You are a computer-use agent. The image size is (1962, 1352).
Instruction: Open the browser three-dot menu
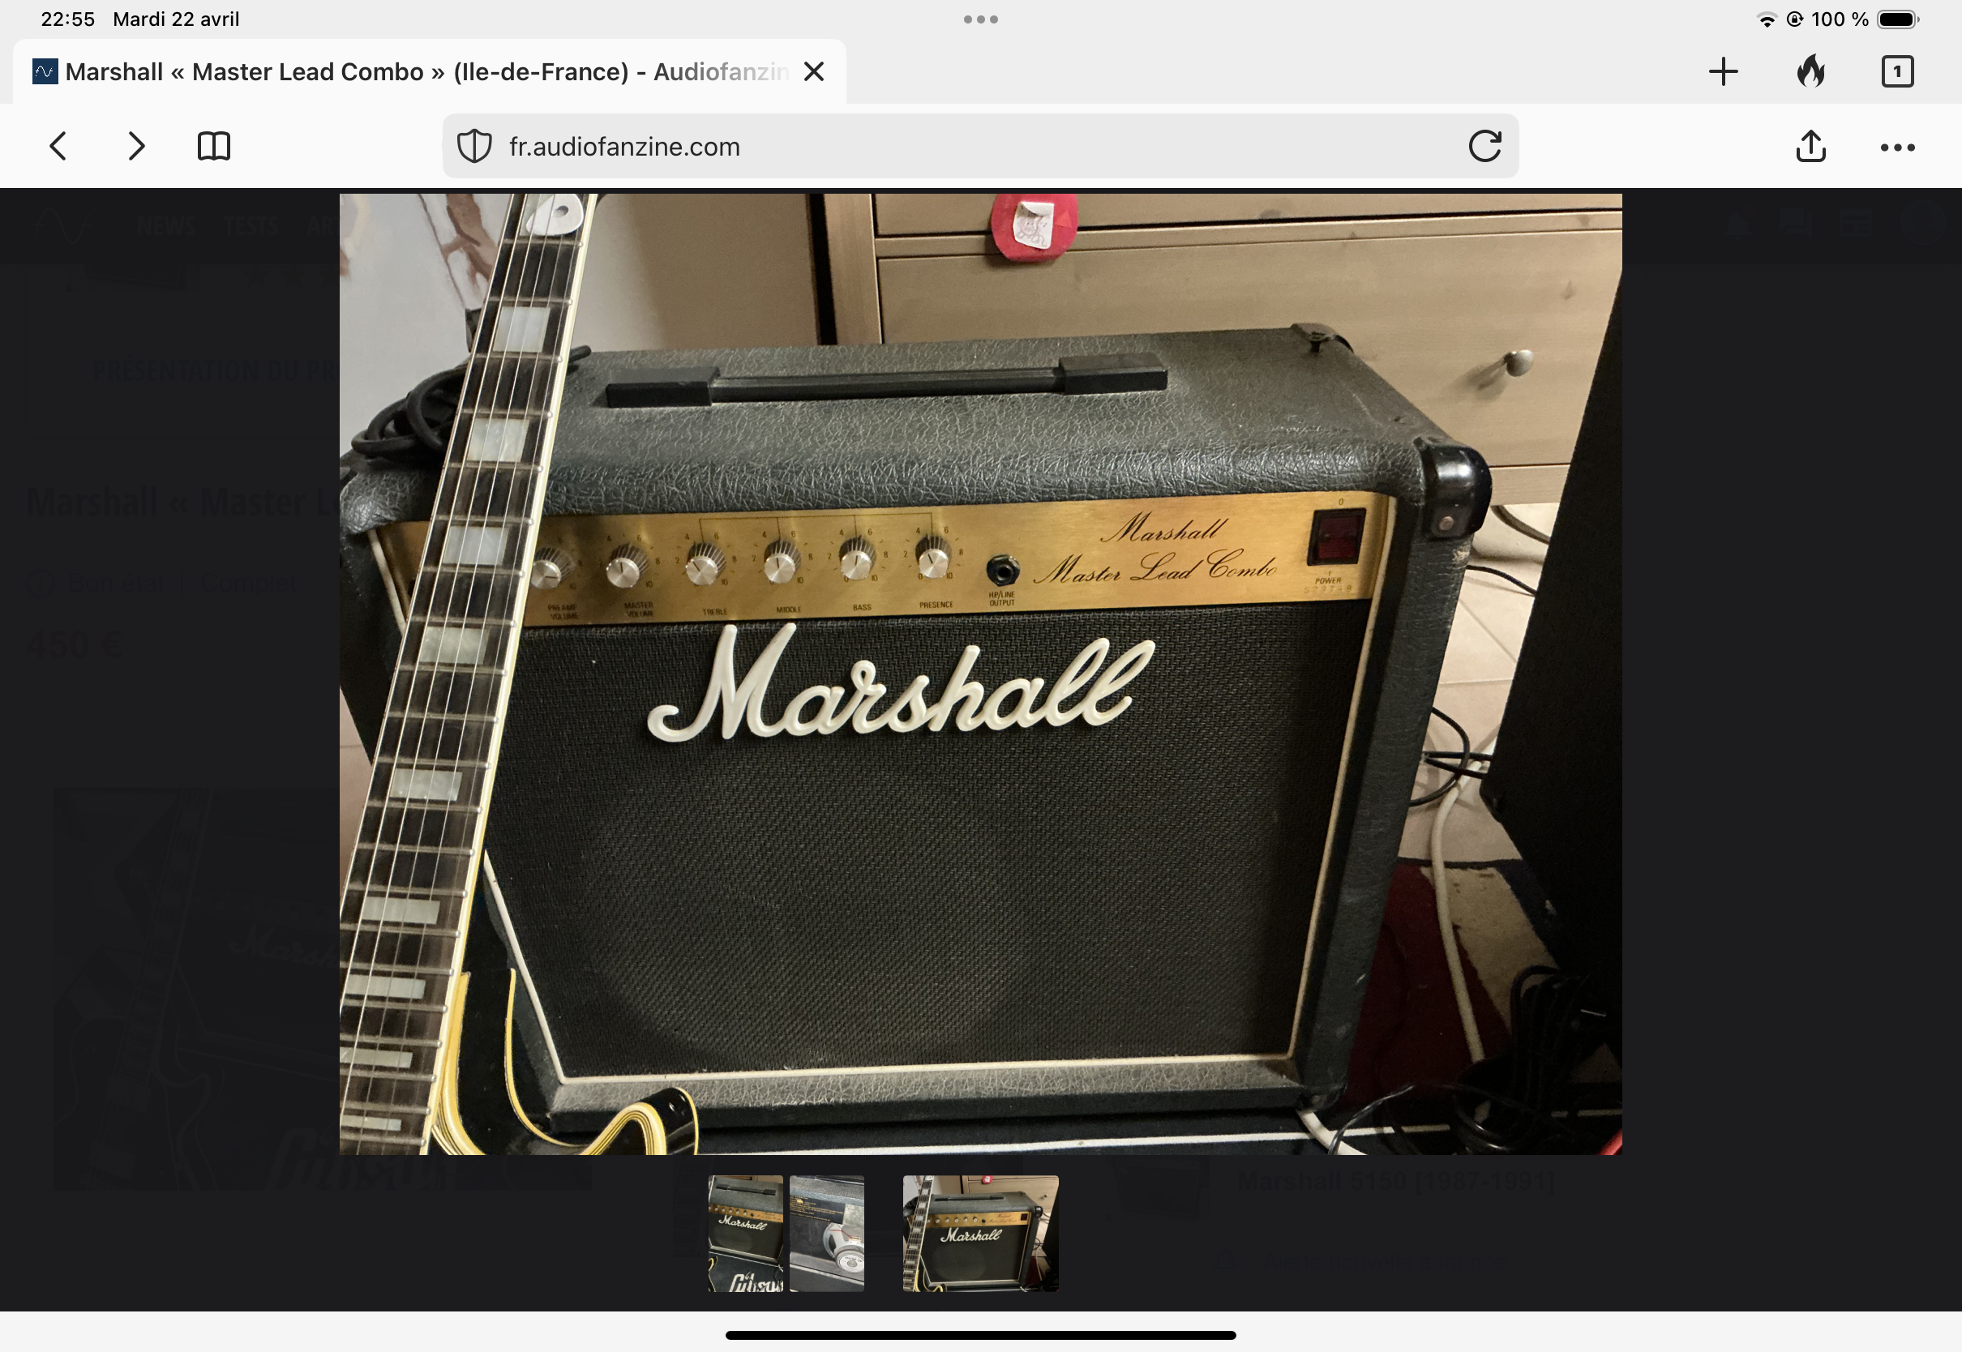[x=1897, y=148]
